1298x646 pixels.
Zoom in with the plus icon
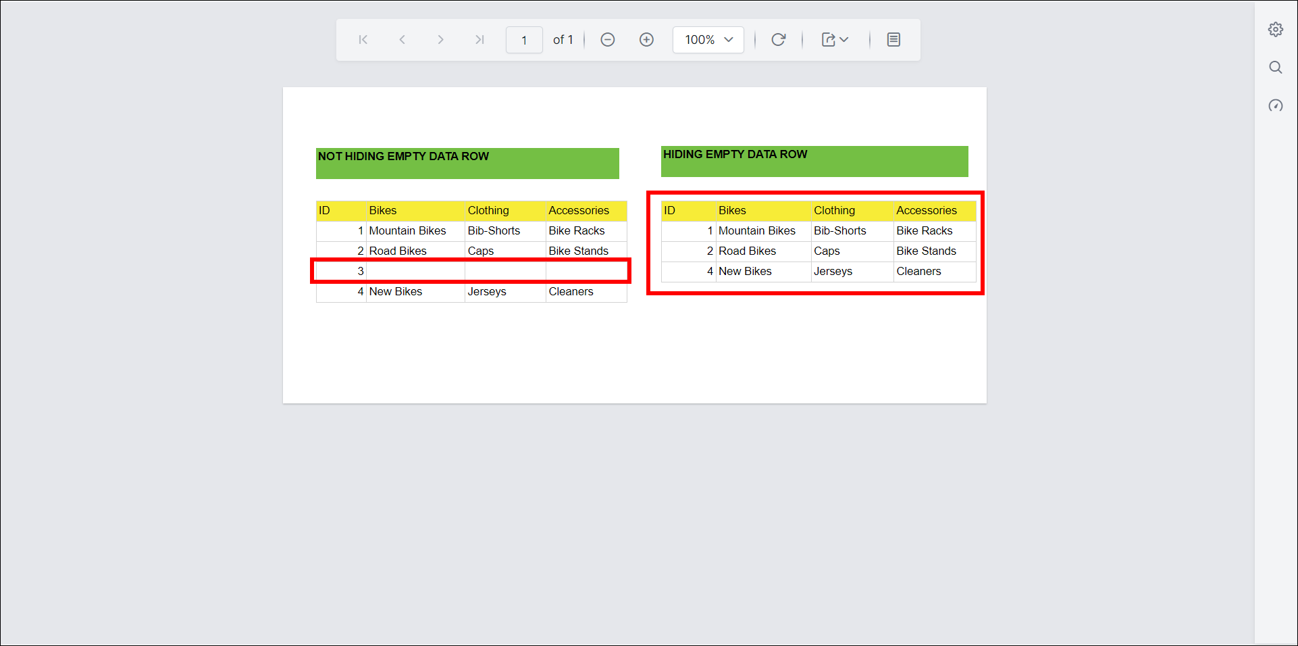(646, 40)
